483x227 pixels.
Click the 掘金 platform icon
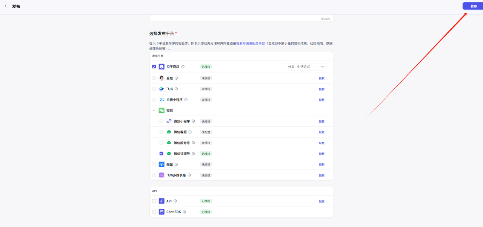162,164
